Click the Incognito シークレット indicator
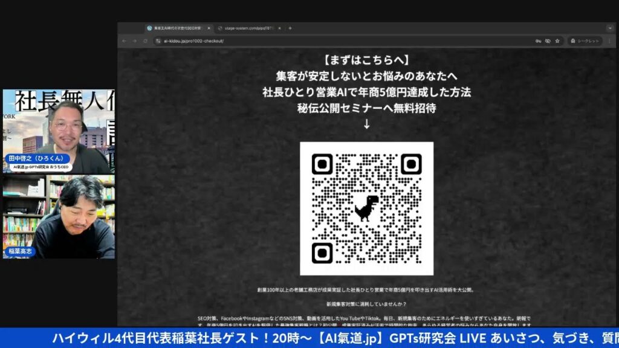619x348 pixels. point(585,41)
